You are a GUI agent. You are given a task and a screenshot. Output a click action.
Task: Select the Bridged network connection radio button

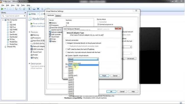66,43
